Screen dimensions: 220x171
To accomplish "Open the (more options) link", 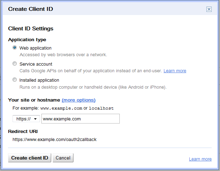I will 79,100.
